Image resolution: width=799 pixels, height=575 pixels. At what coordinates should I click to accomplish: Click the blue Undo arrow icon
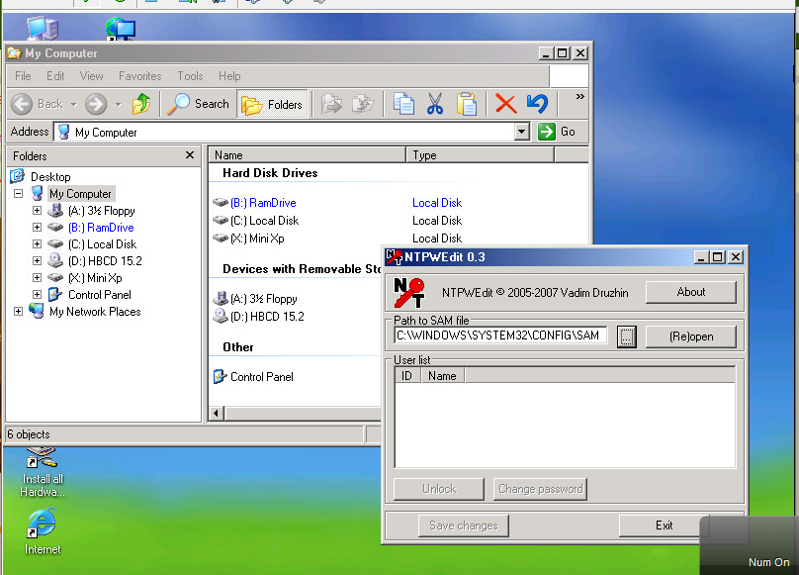[537, 103]
